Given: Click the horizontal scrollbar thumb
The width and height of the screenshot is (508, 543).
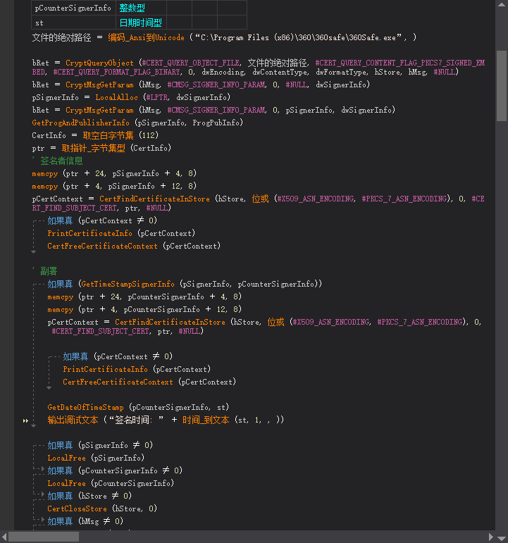Looking at the screenshot, I should [x=44, y=537].
